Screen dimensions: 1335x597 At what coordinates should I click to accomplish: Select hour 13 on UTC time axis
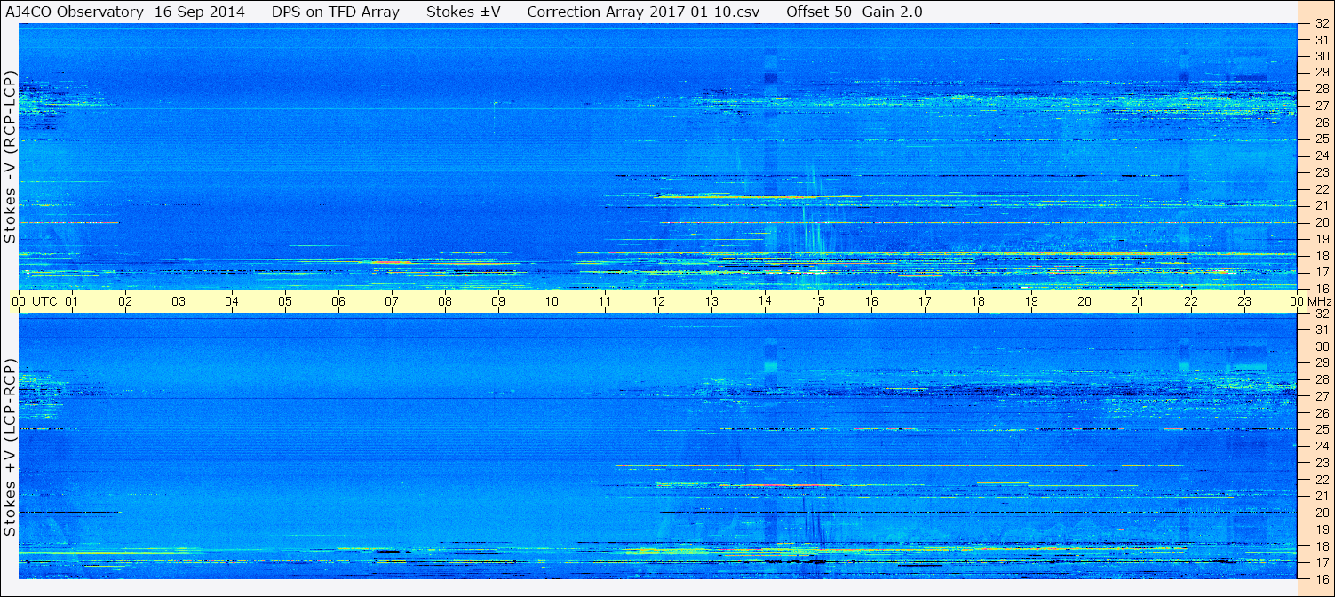(711, 301)
